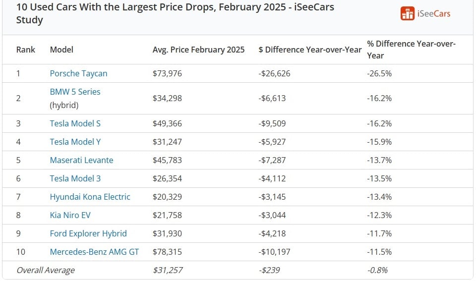Visit the Maserati Levante link
476x281 pixels.
pos(81,160)
